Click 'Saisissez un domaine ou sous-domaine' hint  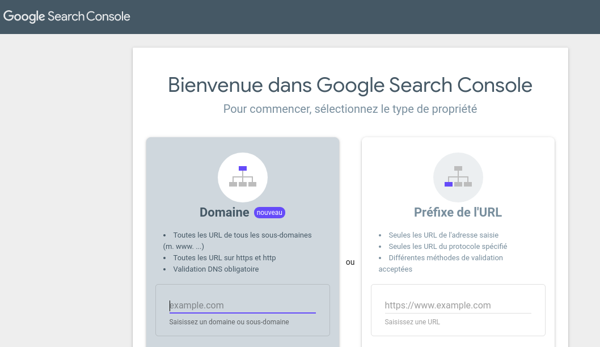coord(229,321)
